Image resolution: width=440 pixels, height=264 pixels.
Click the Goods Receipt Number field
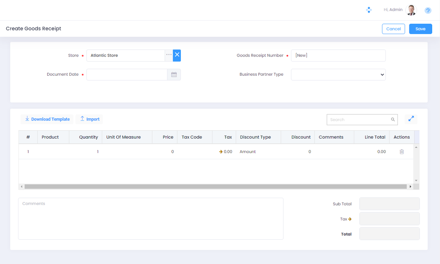click(338, 55)
